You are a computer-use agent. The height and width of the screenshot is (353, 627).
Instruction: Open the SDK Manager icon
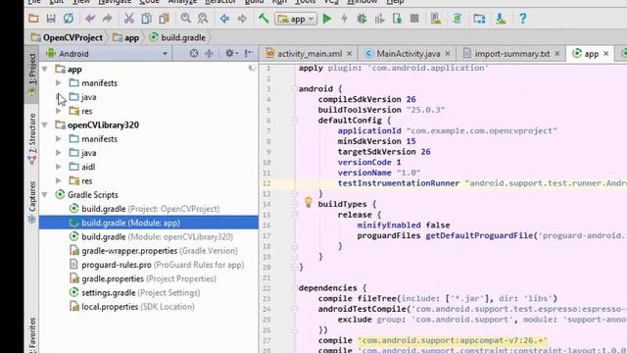tap(501, 19)
